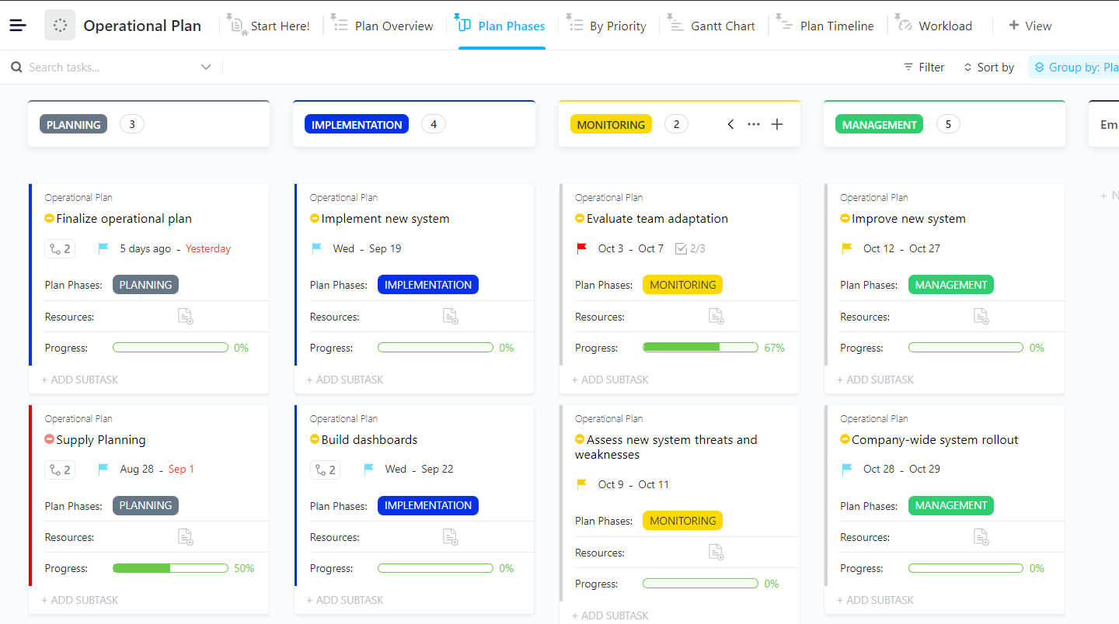Viewport: 1119px width, 624px height.
Task: Click the subtask count icon on Finalize operational plan
Action: click(x=60, y=249)
